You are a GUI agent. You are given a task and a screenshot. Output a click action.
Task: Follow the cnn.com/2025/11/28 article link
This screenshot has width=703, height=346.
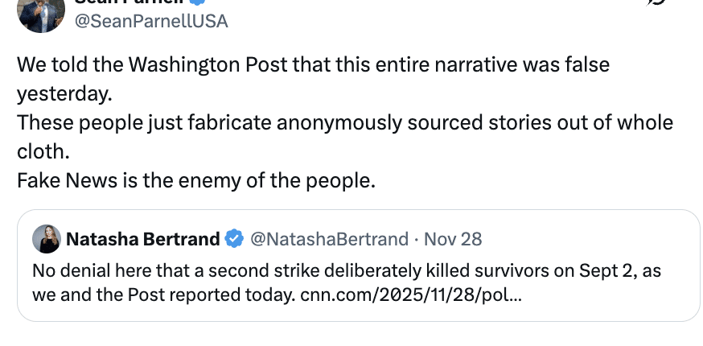(410, 294)
